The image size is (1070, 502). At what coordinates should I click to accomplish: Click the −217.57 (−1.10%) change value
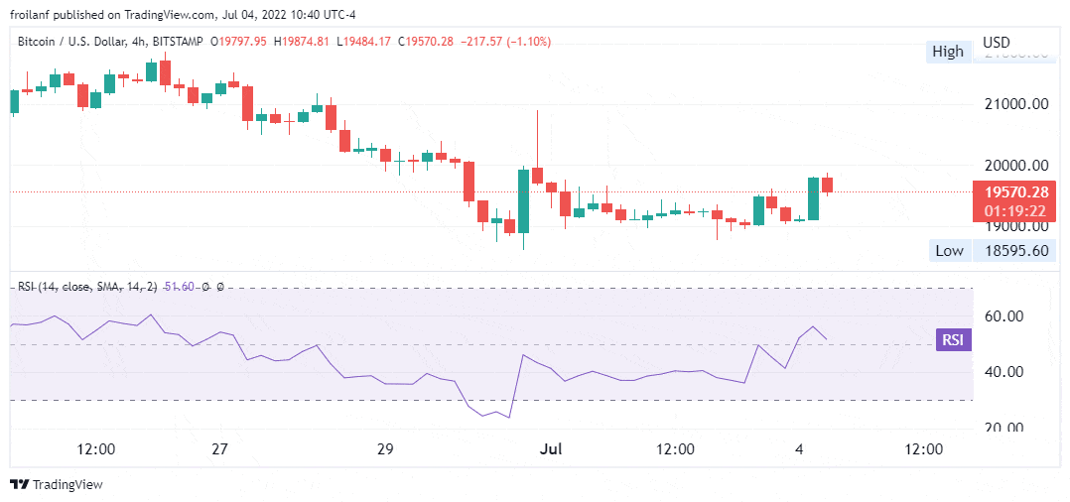(505, 42)
